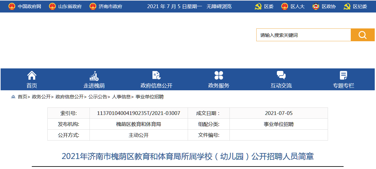The width and height of the screenshot is (376, 169).
Task: Open the 政府信息公开 navigation menu item
Action: tap(157, 86)
